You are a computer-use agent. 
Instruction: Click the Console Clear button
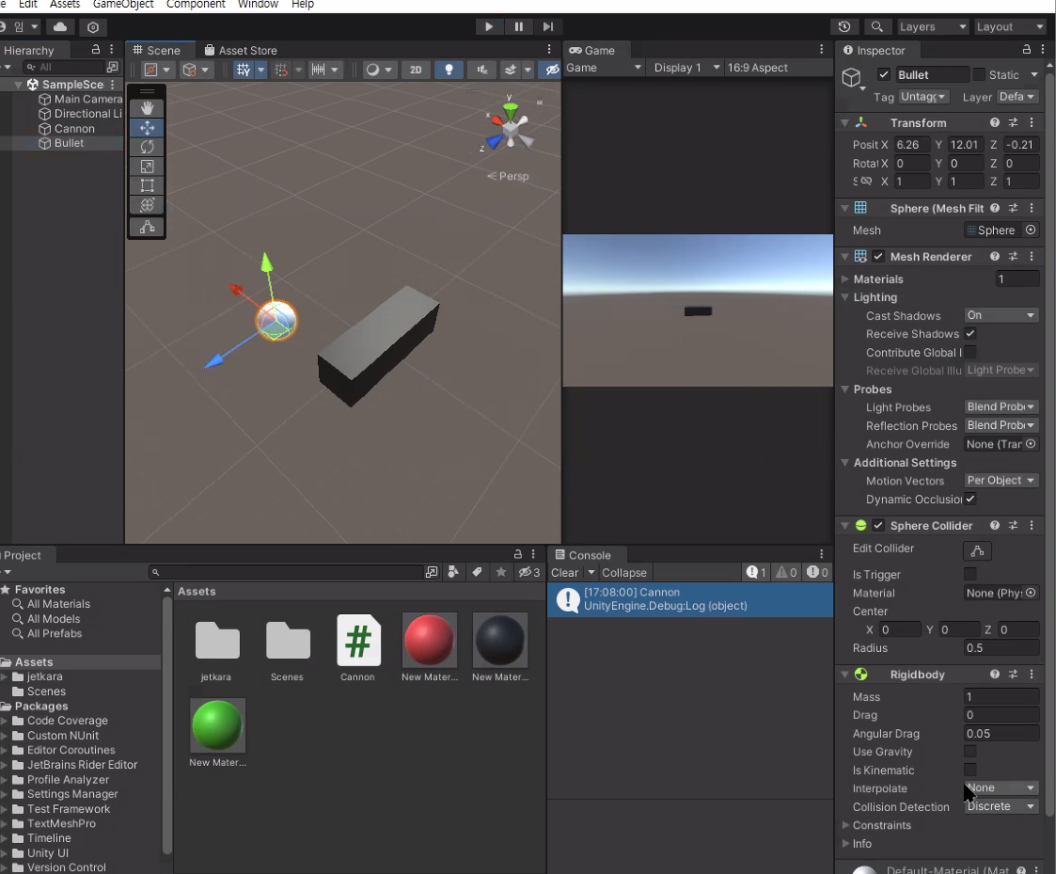coord(564,573)
